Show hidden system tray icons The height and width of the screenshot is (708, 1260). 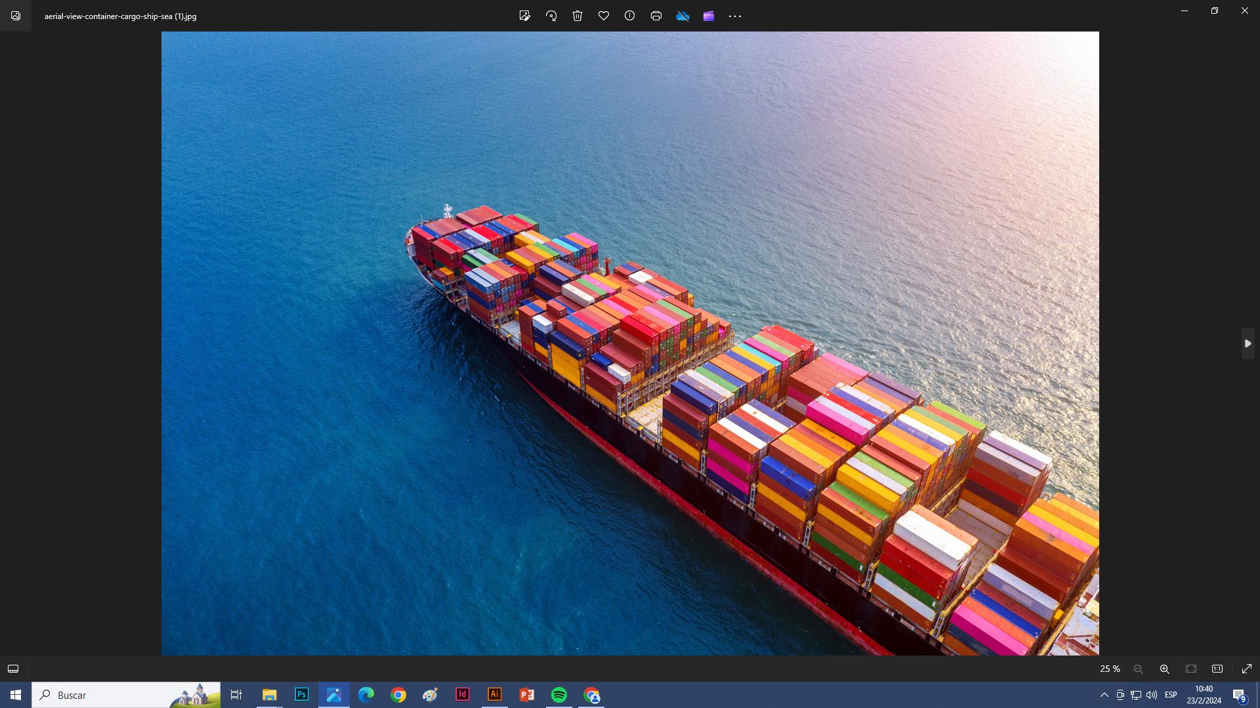tap(1104, 695)
